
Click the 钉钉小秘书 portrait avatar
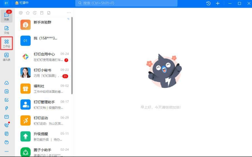coord(25,73)
